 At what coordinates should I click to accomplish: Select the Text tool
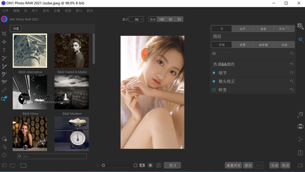[x=4, y=50]
